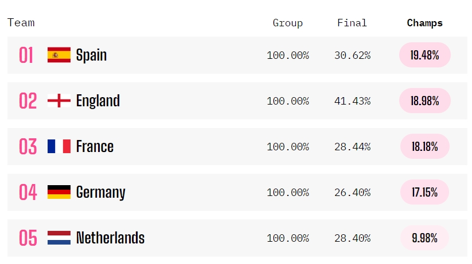472x264 pixels.
Task: Sort by the Champs column header
Action: point(425,23)
